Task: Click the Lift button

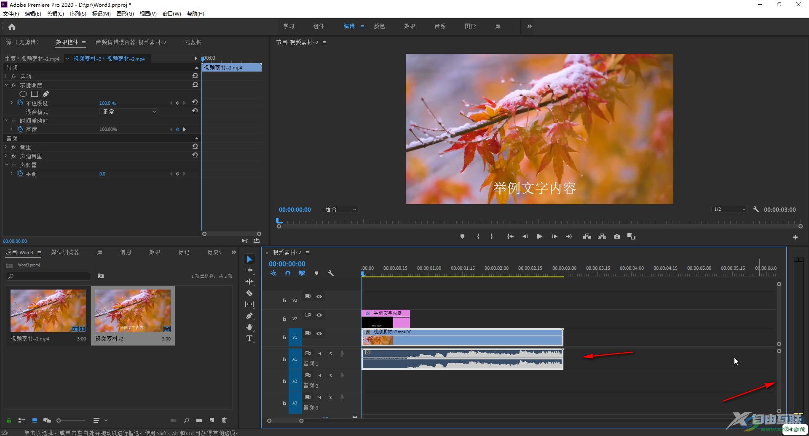Action: tap(587, 237)
